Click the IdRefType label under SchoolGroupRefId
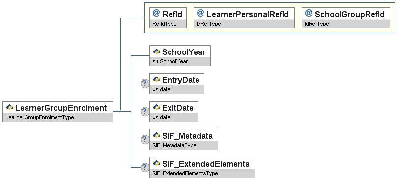Viewport: 397px width, 180px height. (x=317, y=24)
